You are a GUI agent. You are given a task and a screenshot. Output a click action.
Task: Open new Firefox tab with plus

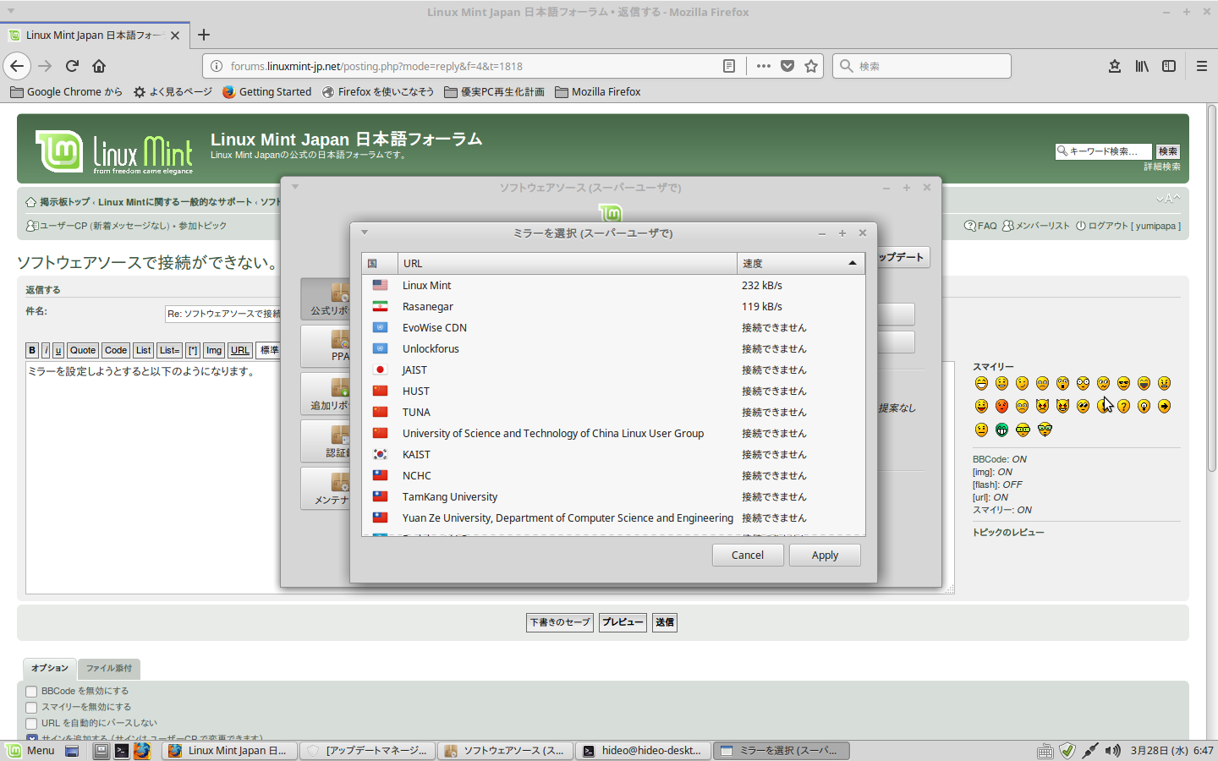click(x=204, y=35)
